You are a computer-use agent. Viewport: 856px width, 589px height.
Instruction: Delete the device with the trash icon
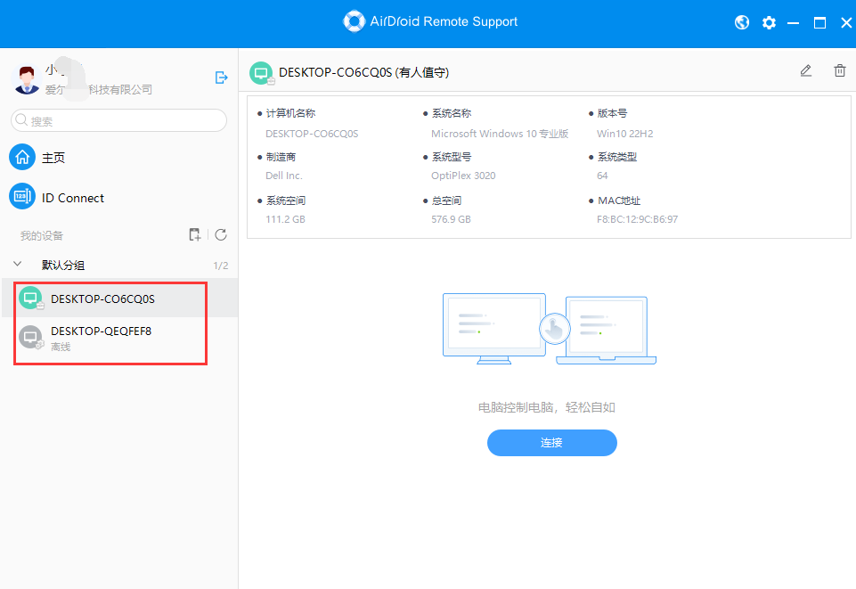tap(840, 70)
